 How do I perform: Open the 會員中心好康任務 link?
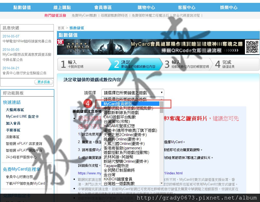(19, 177)
